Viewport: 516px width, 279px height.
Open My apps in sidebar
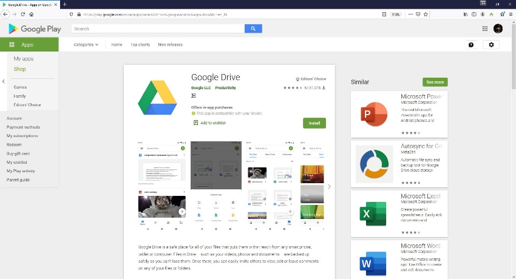pyautogui.click(x=23, y=58)
